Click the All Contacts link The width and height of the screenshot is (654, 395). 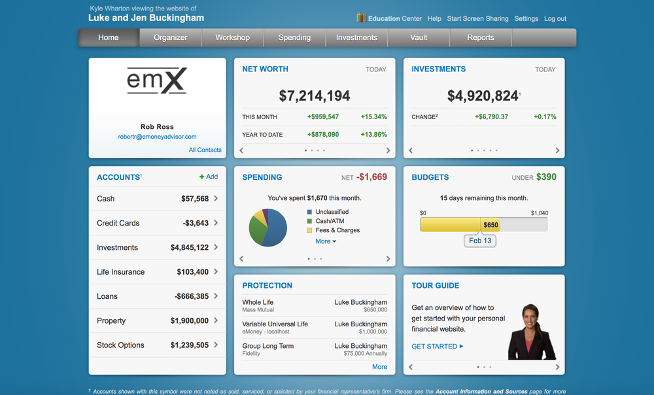pyautogui.click(x=205, y=150)
